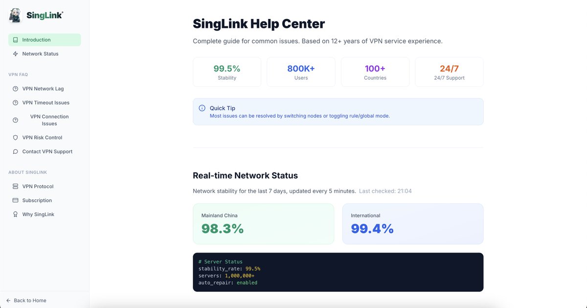
Task: Click the Real-time Network Status heading
Action: (246, 176)
